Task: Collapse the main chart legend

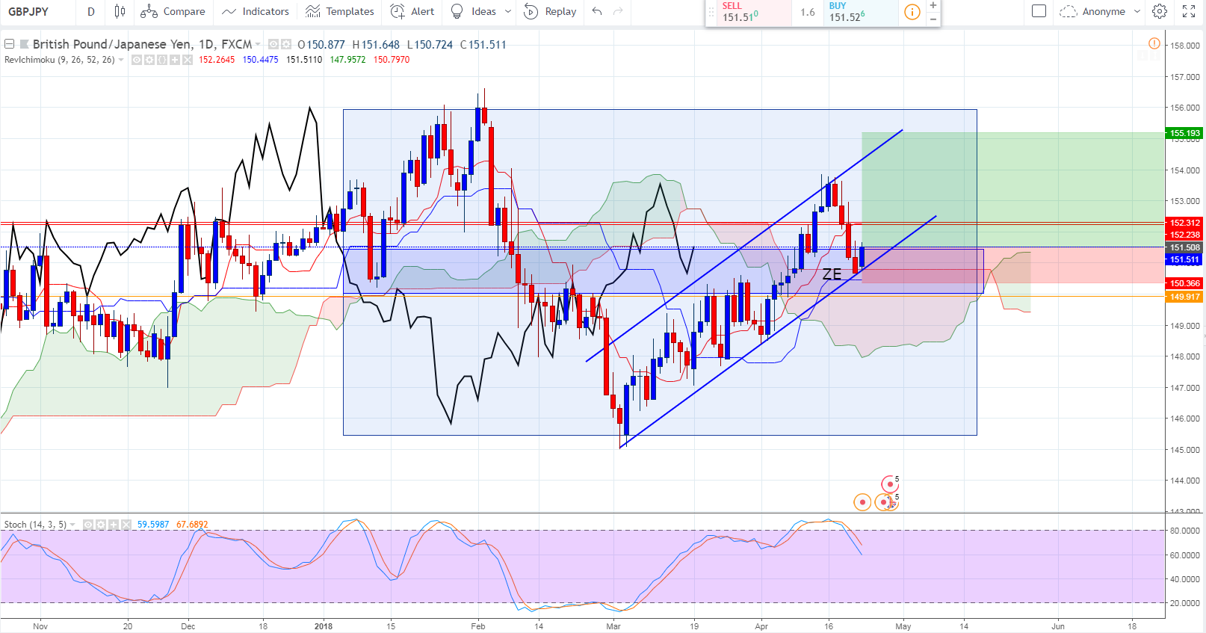Action: 10,44
